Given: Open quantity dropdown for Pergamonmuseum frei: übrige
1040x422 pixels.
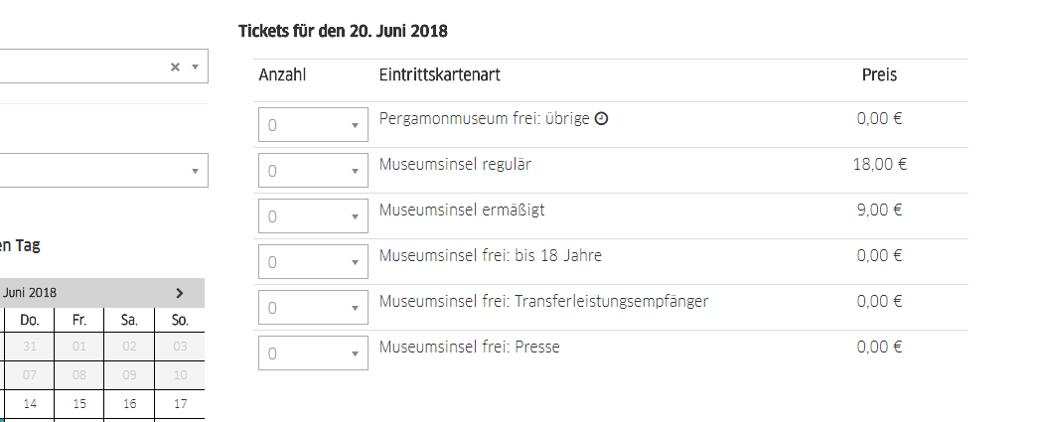Looking at the screenshot, I should pyautogui.click(x=313, y=125).
